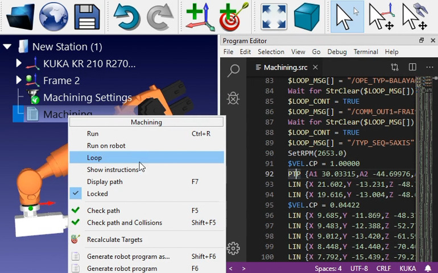
Task: Select Display path
Action: pyautogui.click(x=147, y=182)
